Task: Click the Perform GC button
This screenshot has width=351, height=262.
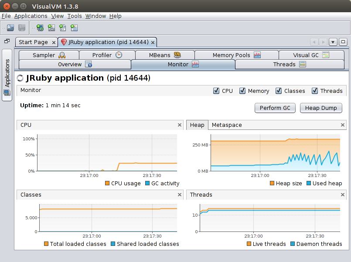Action: (275, 108)
